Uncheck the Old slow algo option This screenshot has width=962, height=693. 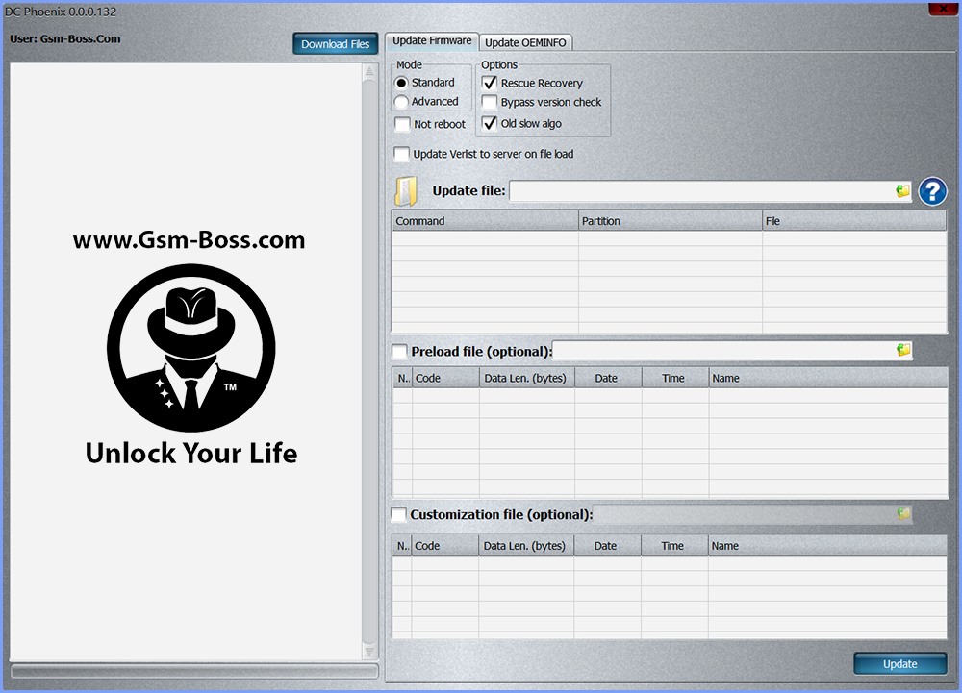[x=490, y=124]
